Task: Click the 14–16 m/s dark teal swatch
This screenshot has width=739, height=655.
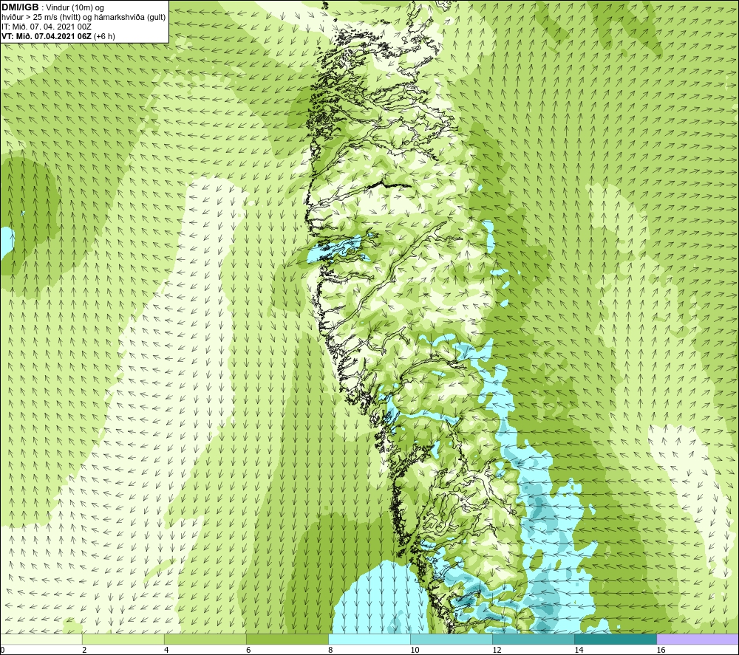Action: (x=615, y=639)
